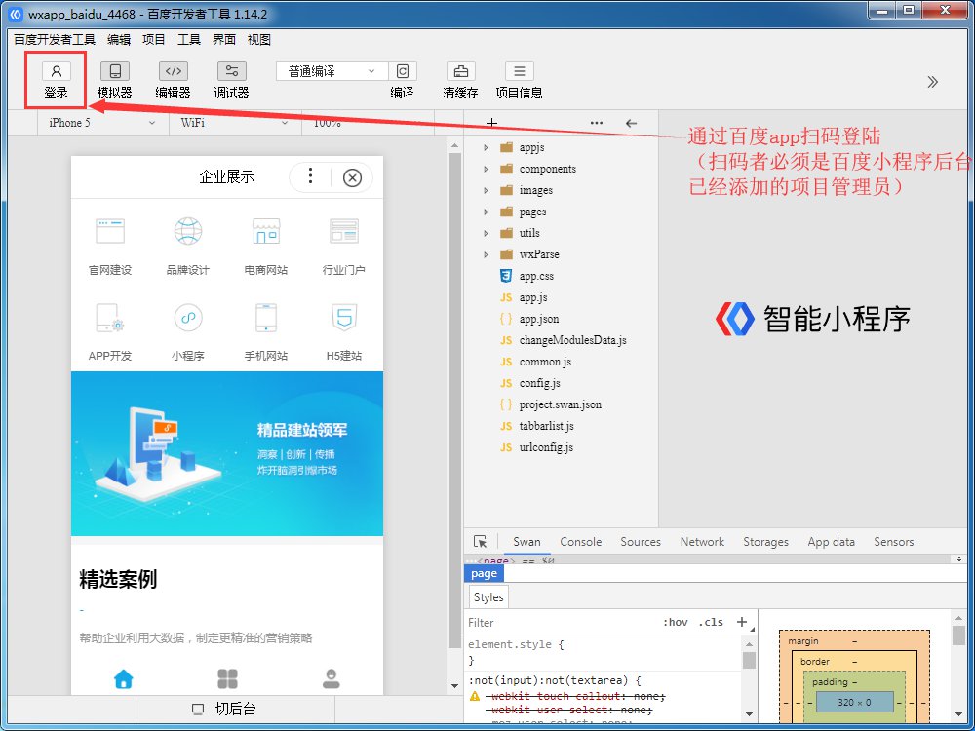Open the 工具 menu
The image size is (975, 731).
coord(189,40)
